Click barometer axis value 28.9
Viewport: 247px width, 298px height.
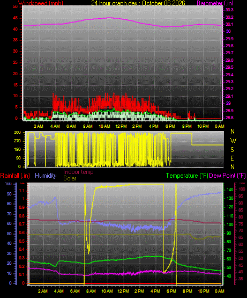[x=229, y=111]
